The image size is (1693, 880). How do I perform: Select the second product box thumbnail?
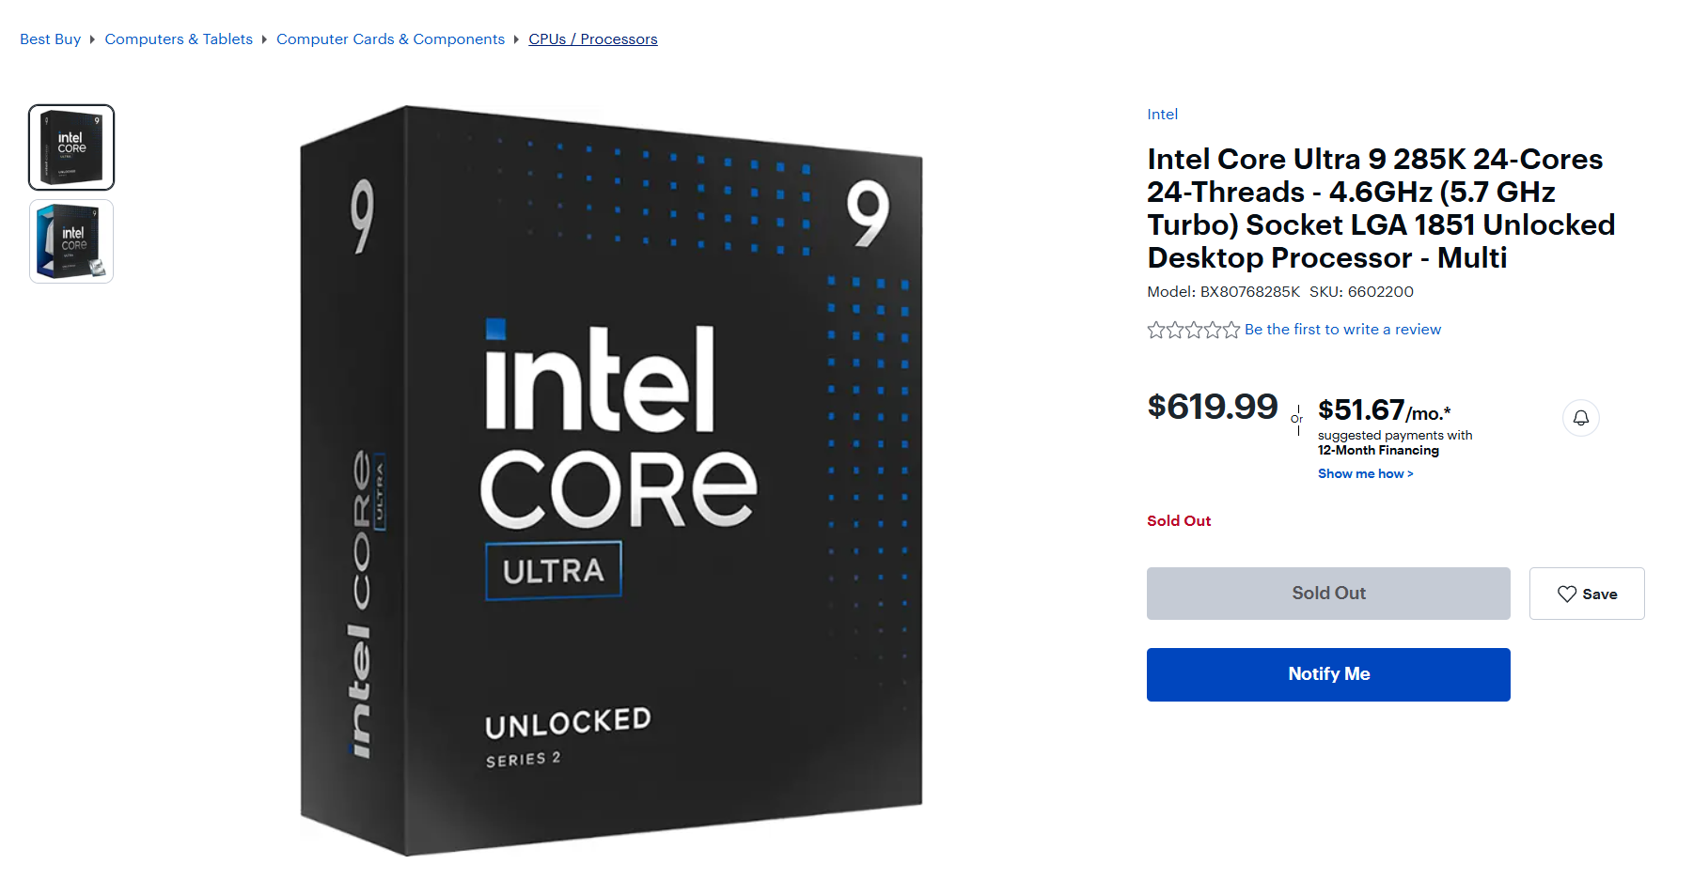point(71,241)
